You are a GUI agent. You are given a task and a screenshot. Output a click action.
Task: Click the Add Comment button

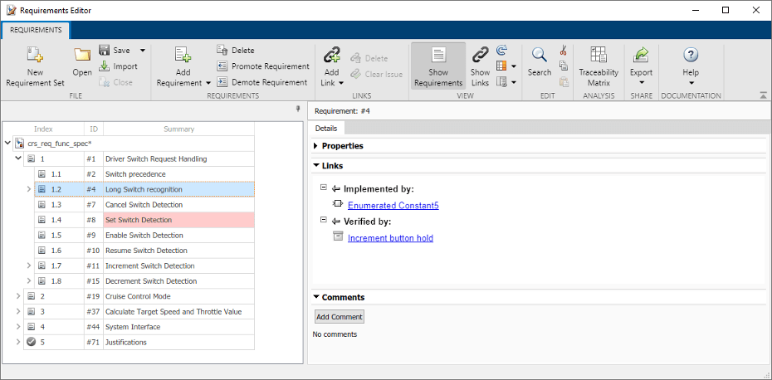(340, 317)
